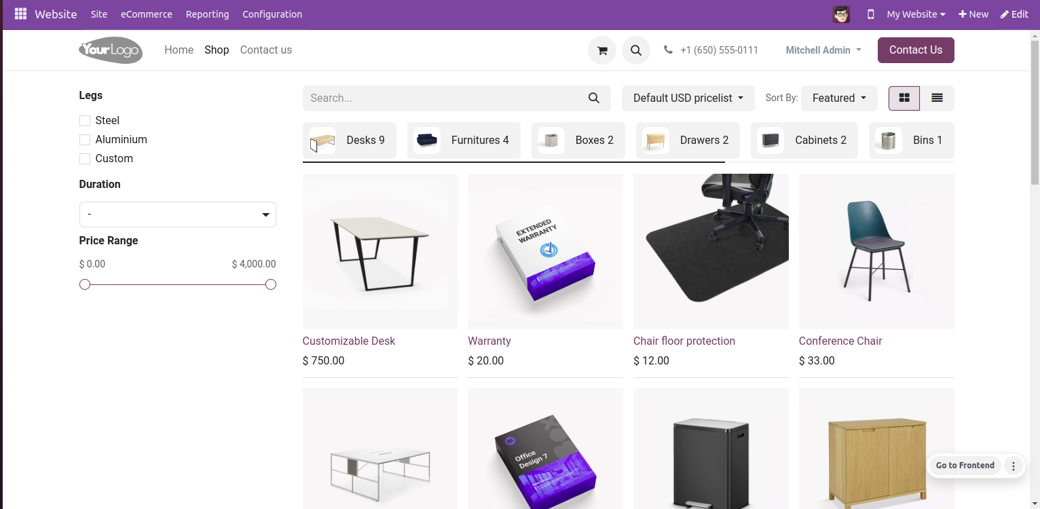The width and height of the screenshot is (1040, 509).
Task: Click the admin user avatar
Action: (841, 14)
